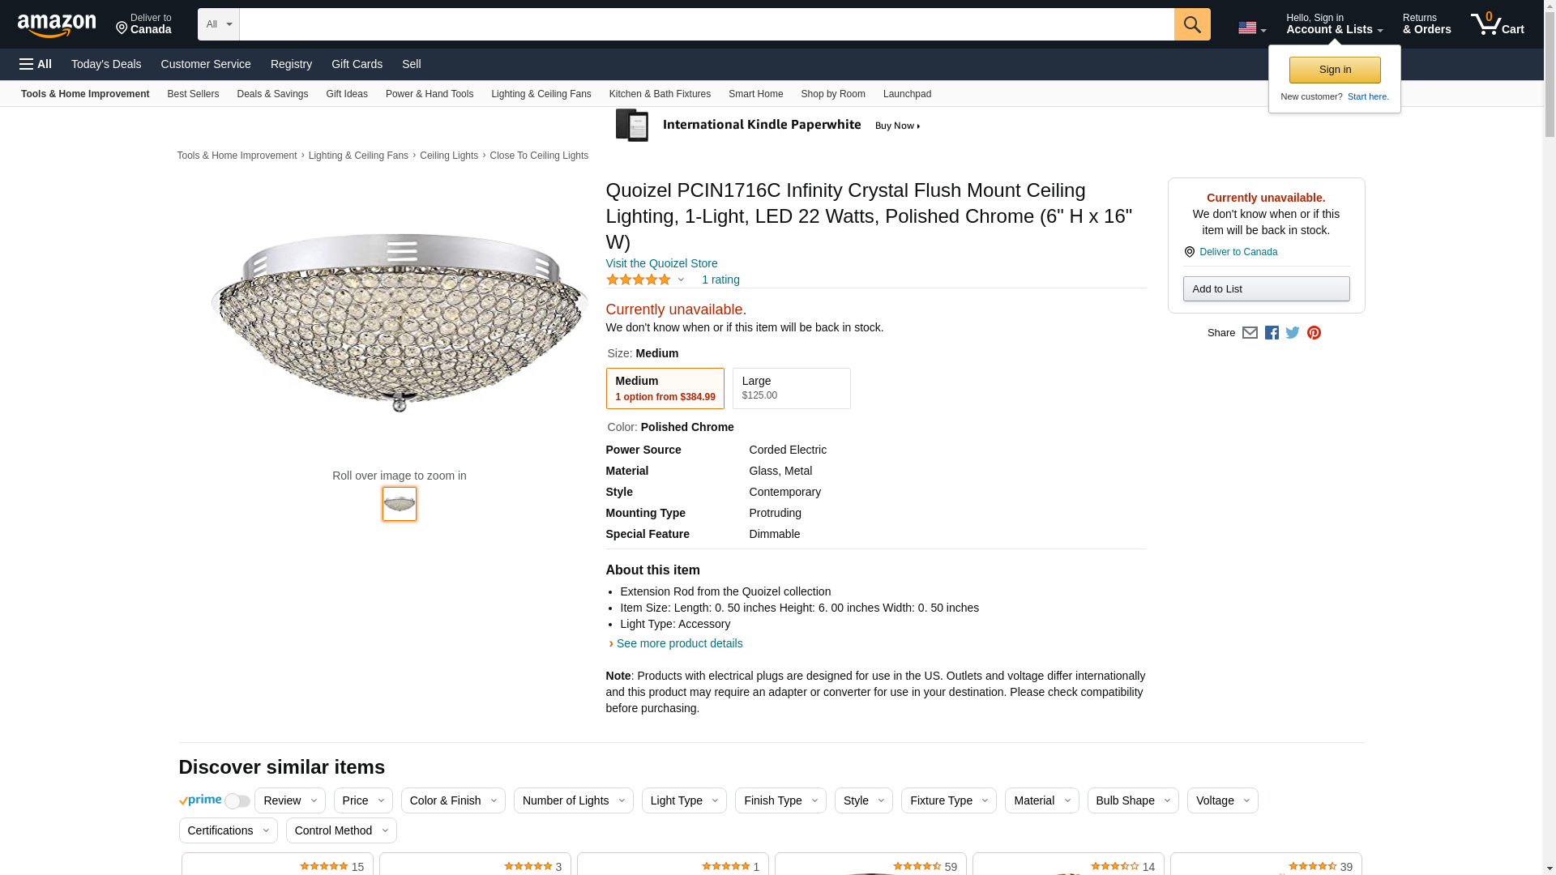This screenshot has width=1556, height=875.
Task: Expand the Color & Finish filter
Action: click(x=453, y=800)
